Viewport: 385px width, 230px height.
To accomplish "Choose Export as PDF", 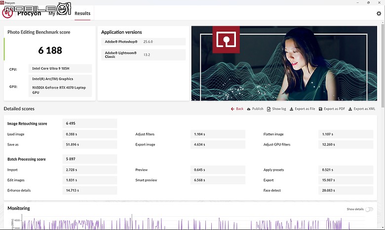I will point(335,109).
